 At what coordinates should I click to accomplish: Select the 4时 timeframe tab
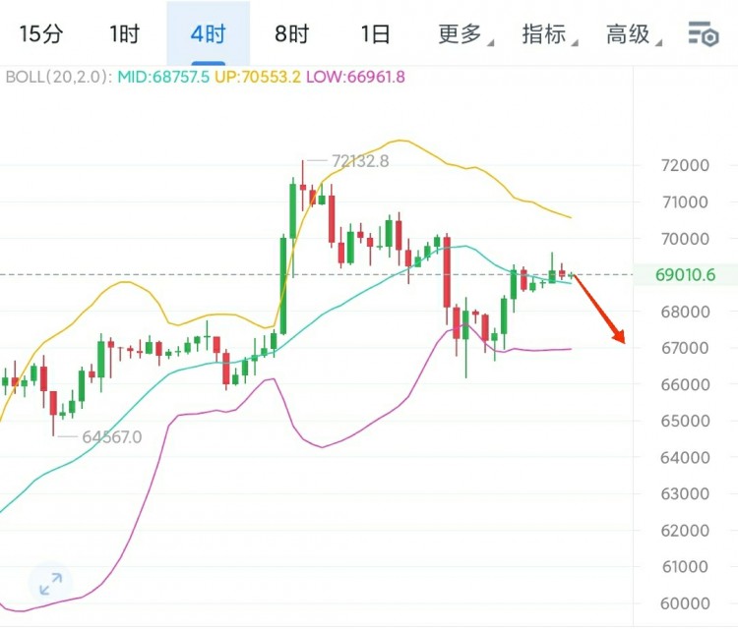click(x=208, y=33)
